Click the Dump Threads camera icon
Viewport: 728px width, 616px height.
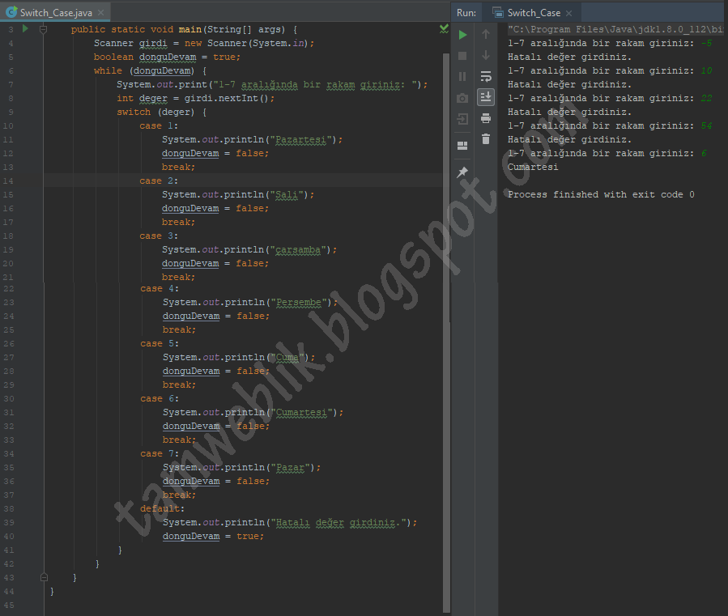coord(462,98)
